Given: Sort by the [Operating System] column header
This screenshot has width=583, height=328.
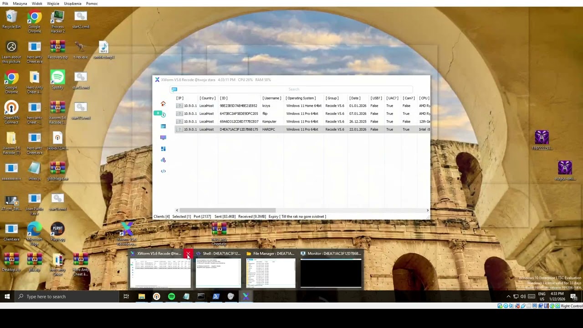Looking at the screenshot, I should [x=301, y=98].
